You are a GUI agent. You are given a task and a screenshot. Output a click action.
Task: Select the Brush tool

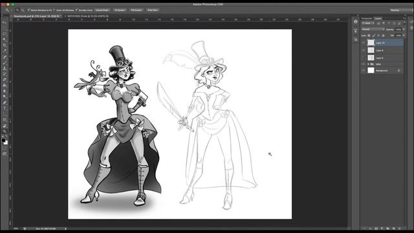pos(5,62)
